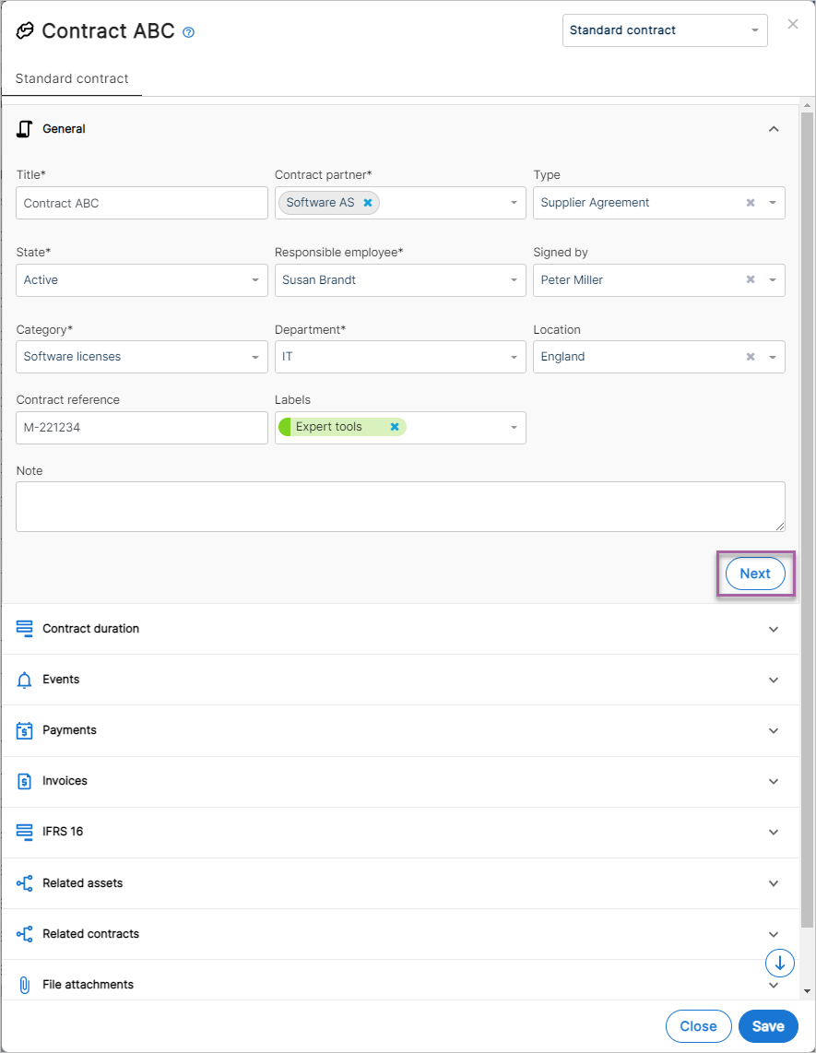The width and height of the screenshot is (816, 1053).
Task: Open the Category dropdown with Software licenses
Action: pos(142,357)
